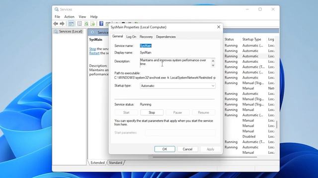Open the blue Help toolbar icon
This screenshot has width=318, height=178.
[101, 24]
